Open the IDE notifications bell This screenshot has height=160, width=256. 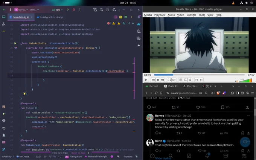click(x=139, y=17)
